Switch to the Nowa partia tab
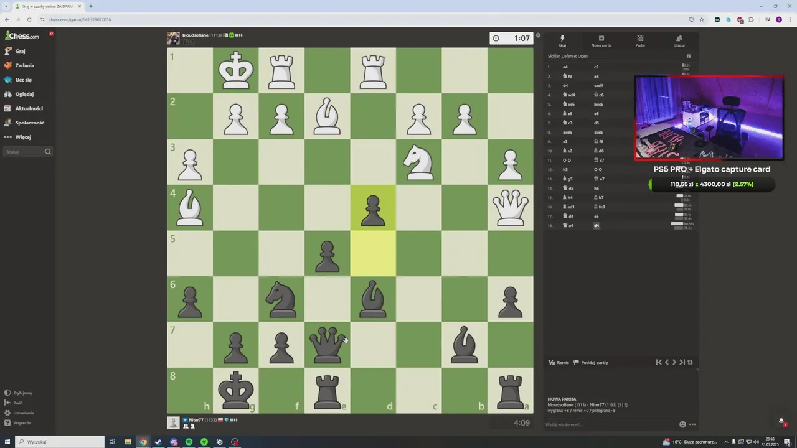 [x=601, y=41]
